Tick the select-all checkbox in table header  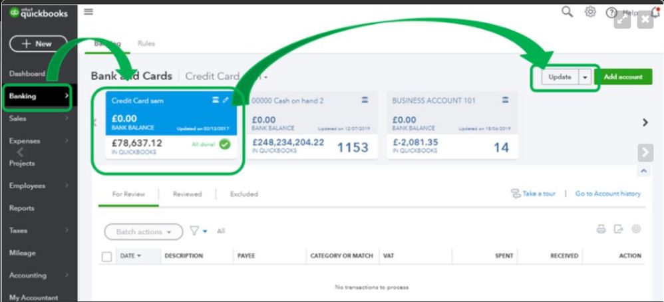click(x=106, y=256)
